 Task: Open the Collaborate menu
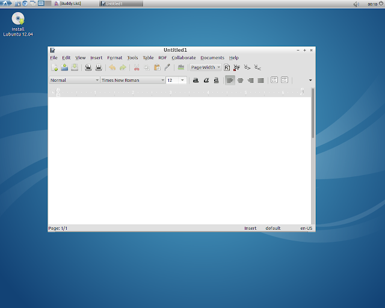[183, 58]
